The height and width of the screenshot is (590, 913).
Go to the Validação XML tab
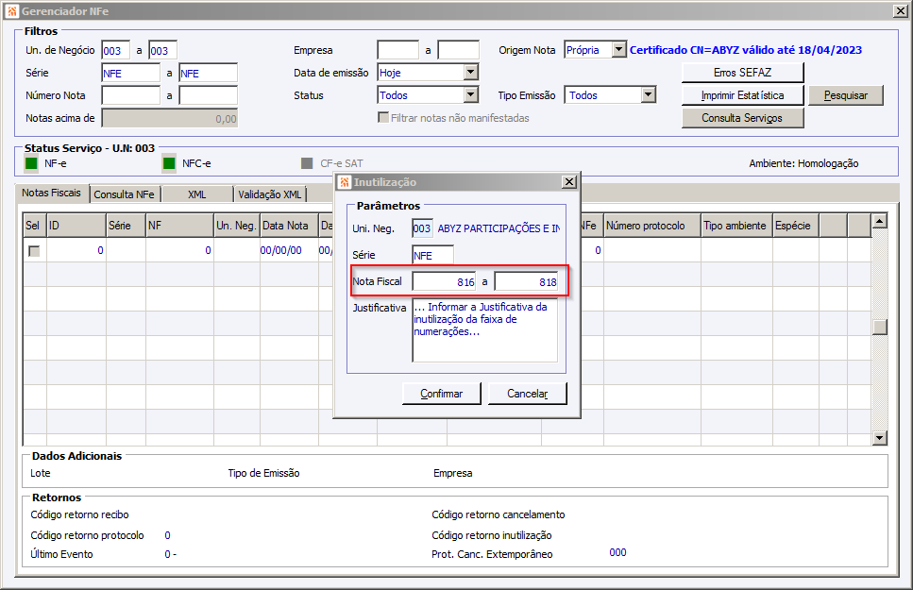(x=270, y=194)
